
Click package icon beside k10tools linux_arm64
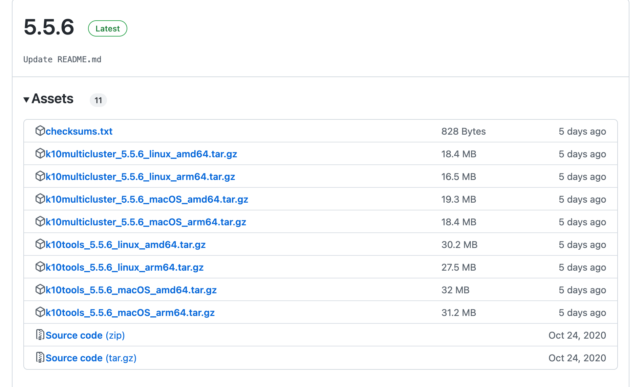point(40,267)
